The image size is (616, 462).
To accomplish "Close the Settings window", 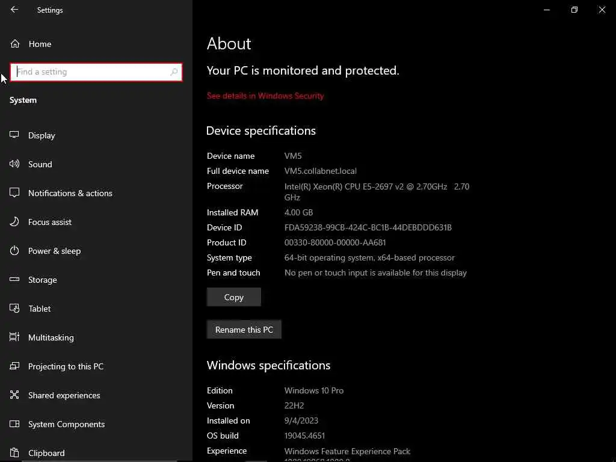I will [x=602, y=10].
